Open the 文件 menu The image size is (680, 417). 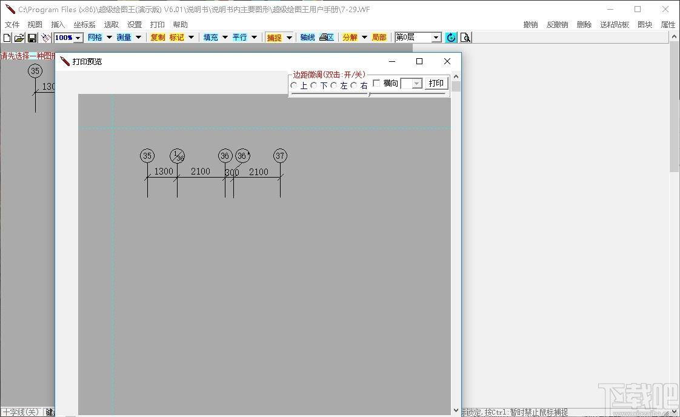[x=12, y=24]
